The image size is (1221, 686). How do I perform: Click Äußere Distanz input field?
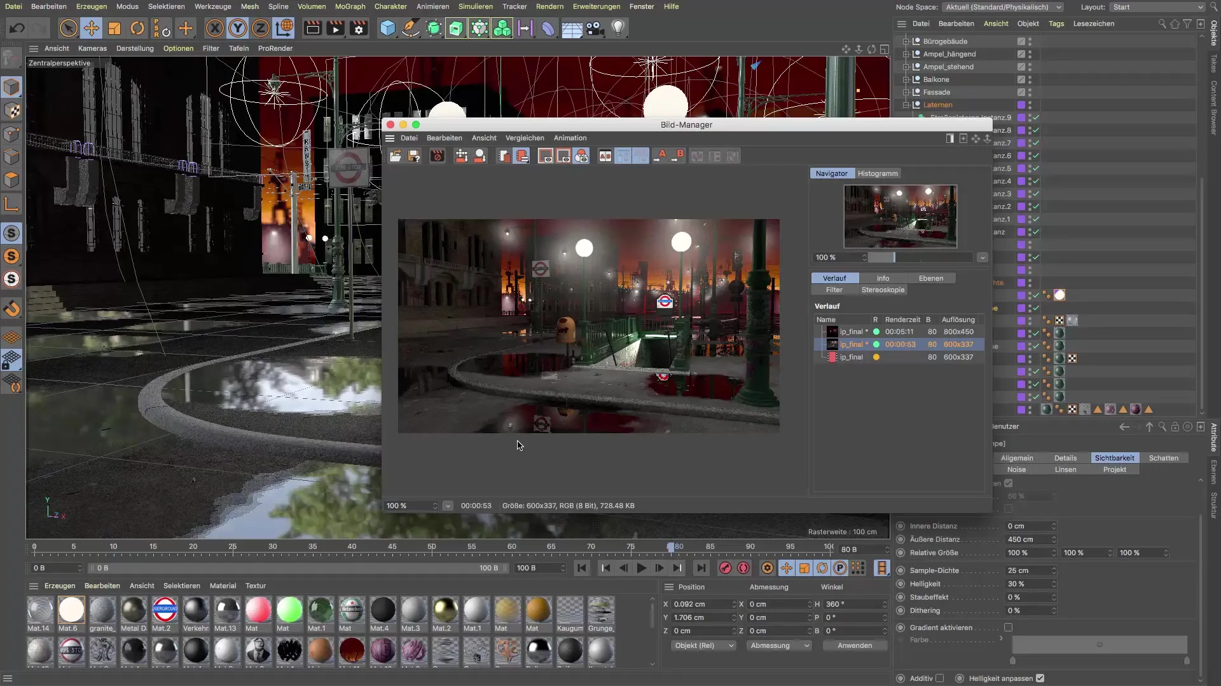[x=1031, y=539]
